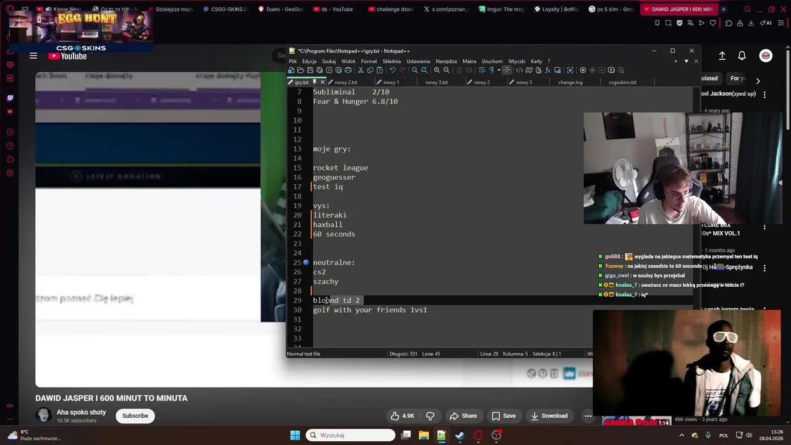791x445 pixels.
Task: Open the Wtyczki menu in Notepad++
Action: 517,61
